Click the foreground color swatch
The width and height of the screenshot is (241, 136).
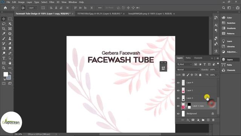[5, 74]
